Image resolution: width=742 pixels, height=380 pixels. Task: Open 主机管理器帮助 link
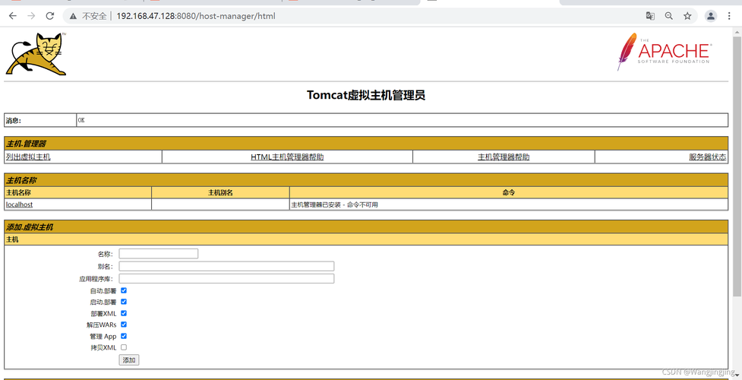[504, 157]
